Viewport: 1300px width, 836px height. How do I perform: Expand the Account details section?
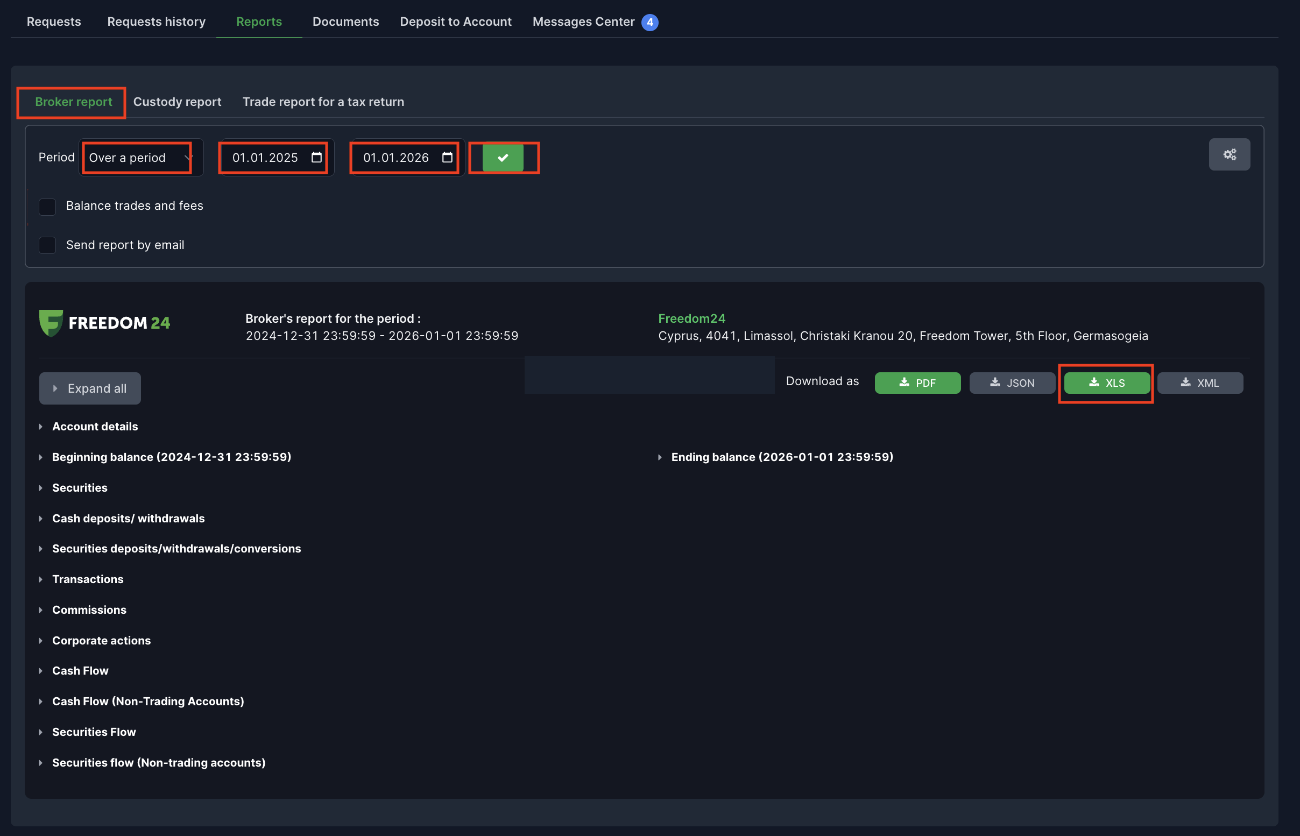click(x=95, y=427)
